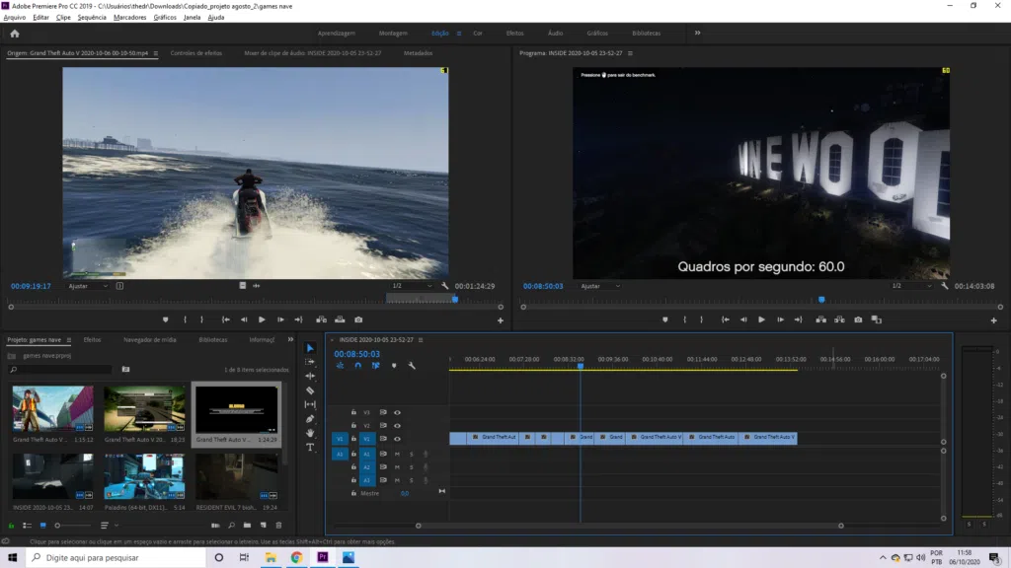Expand the workspace overflow chevron
Image resolution: width=1011 pixels, height=568 pixels.
[697, 33]
